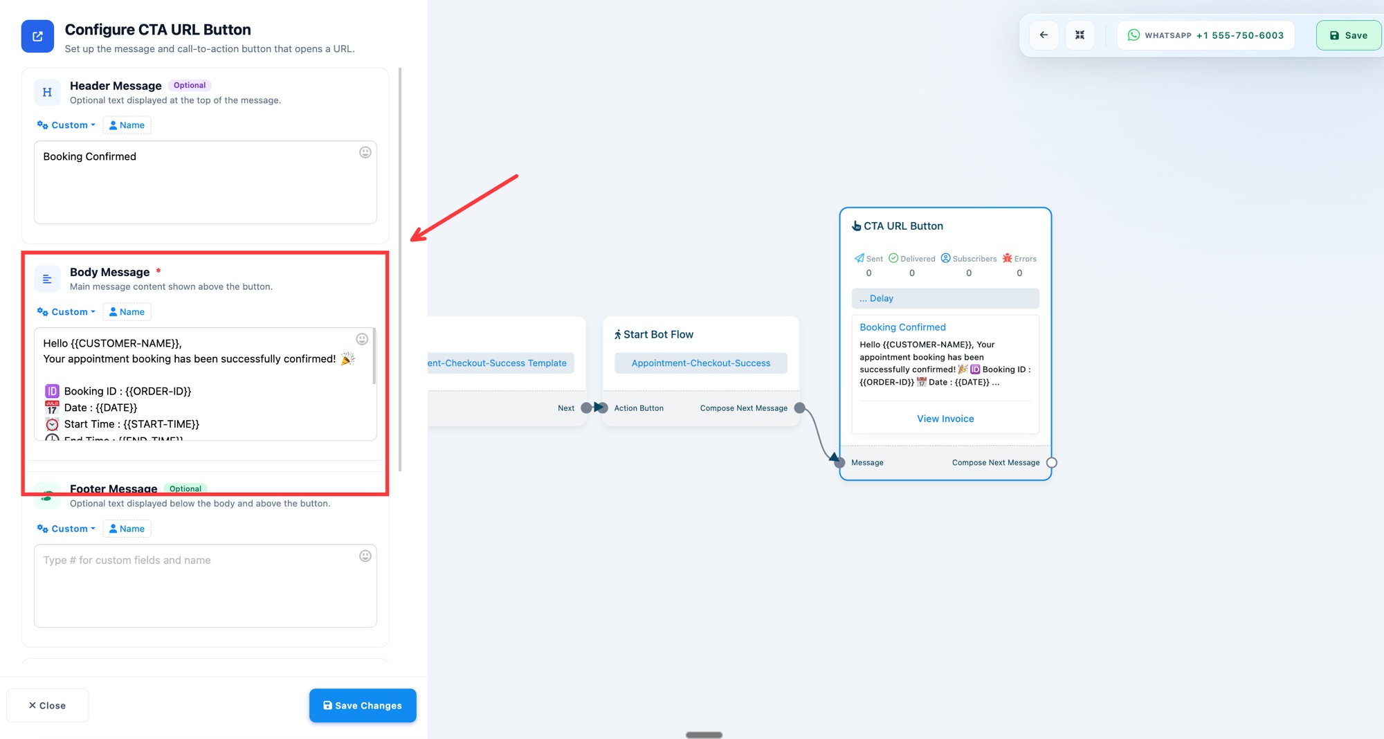Open emoji picker in Body Message field
Image resolution: width=1384 pixels, height=739 pixels.
click(x=362, y=339)
